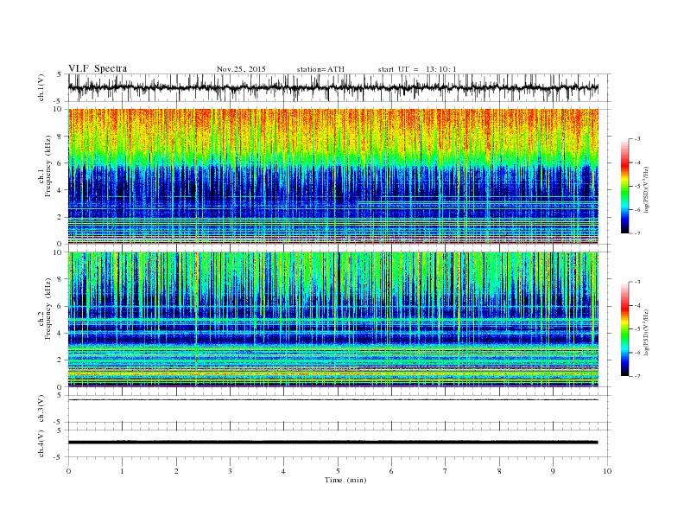Click the ch.3 flat waveform trace
The width and height of the screenshot is (684, 529).
tap(333, 399)
